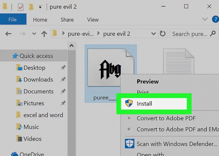Go up one folder level arrow

point(44,34)
